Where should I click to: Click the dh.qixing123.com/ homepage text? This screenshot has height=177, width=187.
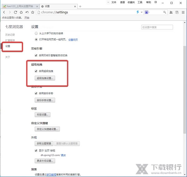click(x=50, y=155)
